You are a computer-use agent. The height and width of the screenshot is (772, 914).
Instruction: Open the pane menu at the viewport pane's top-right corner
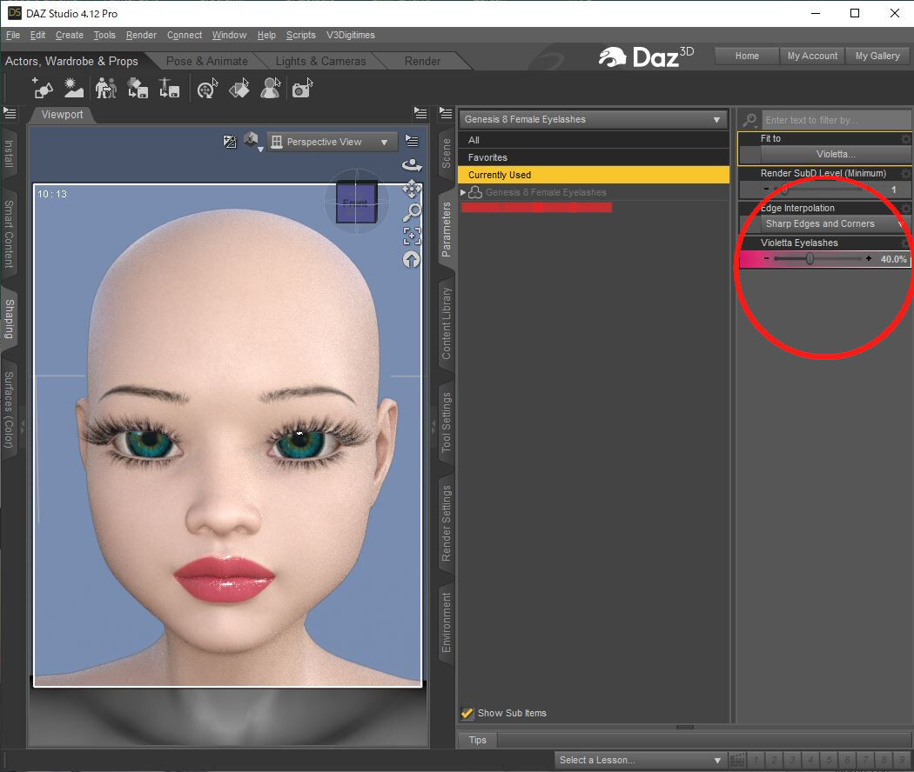point(420,113)
